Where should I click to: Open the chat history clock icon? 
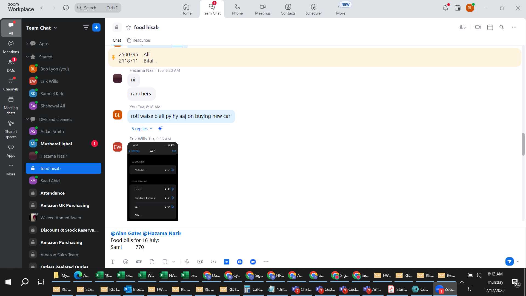click(66, 8)
